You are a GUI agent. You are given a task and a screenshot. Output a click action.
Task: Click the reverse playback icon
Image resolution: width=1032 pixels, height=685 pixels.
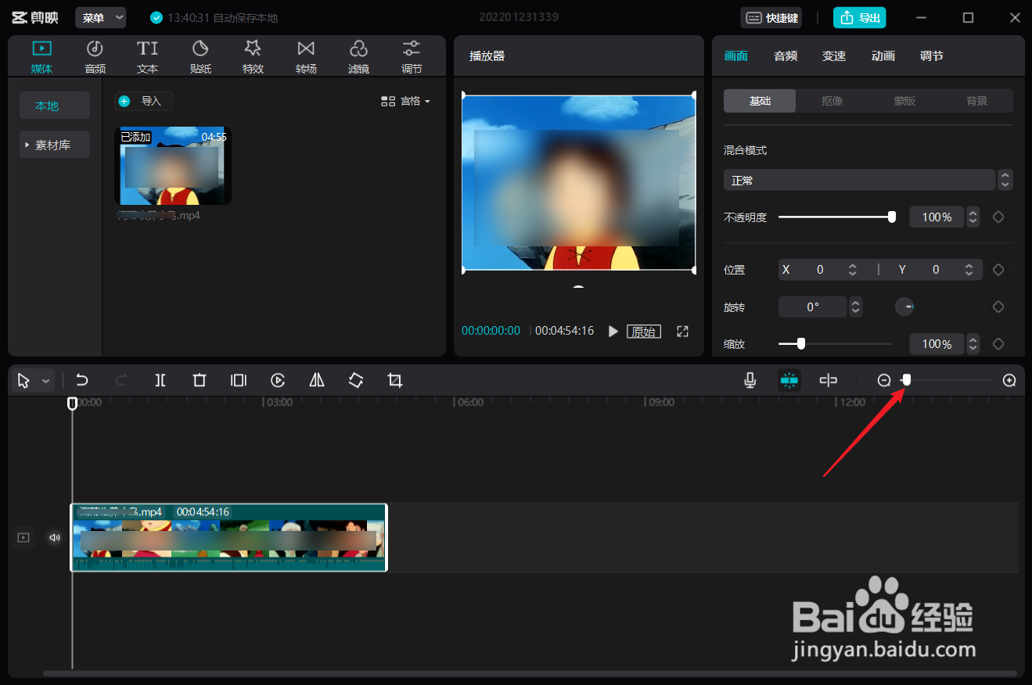point(278,380)
